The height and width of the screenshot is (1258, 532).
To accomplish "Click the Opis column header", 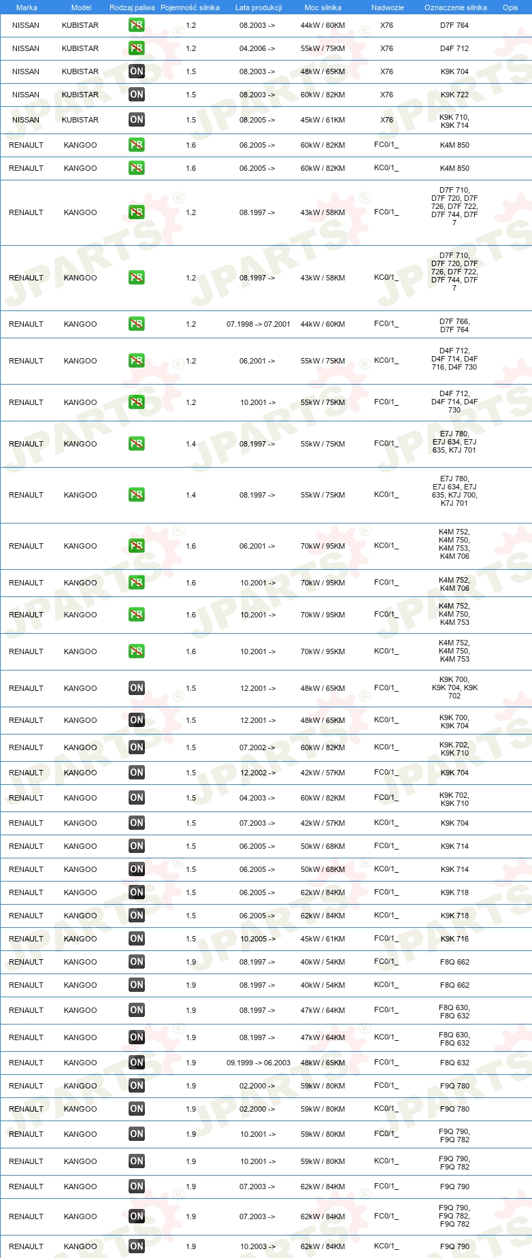I will click(510, 7).
